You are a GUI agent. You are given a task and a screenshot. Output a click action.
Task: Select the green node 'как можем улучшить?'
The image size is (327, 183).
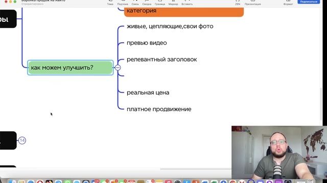71,68
